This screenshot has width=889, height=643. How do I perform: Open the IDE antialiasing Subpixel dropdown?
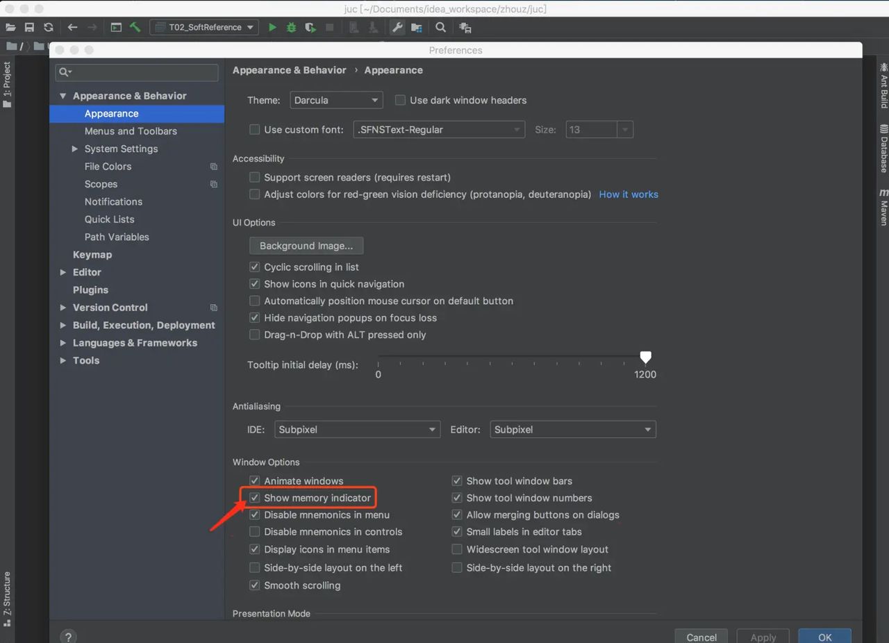357,430
